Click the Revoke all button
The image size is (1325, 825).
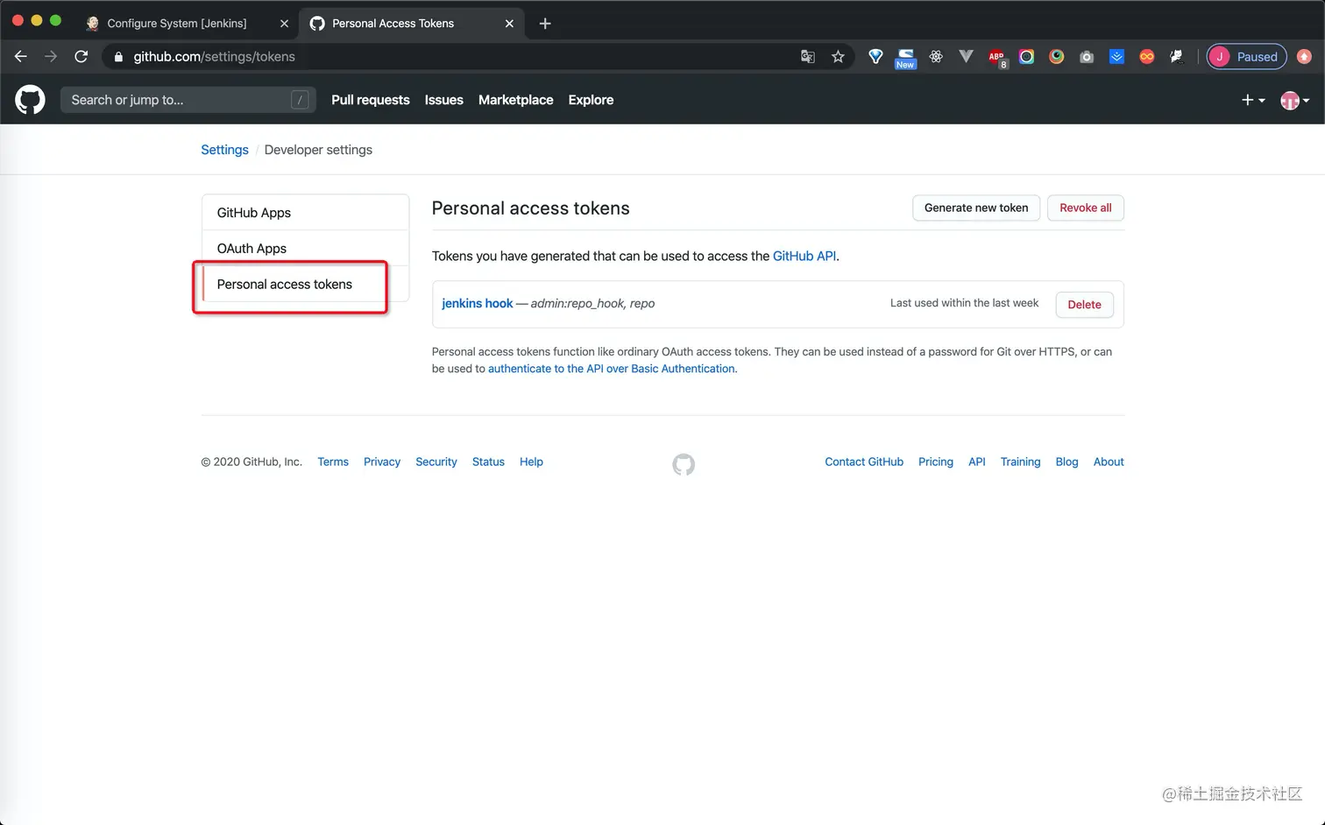click(1085, 208)
